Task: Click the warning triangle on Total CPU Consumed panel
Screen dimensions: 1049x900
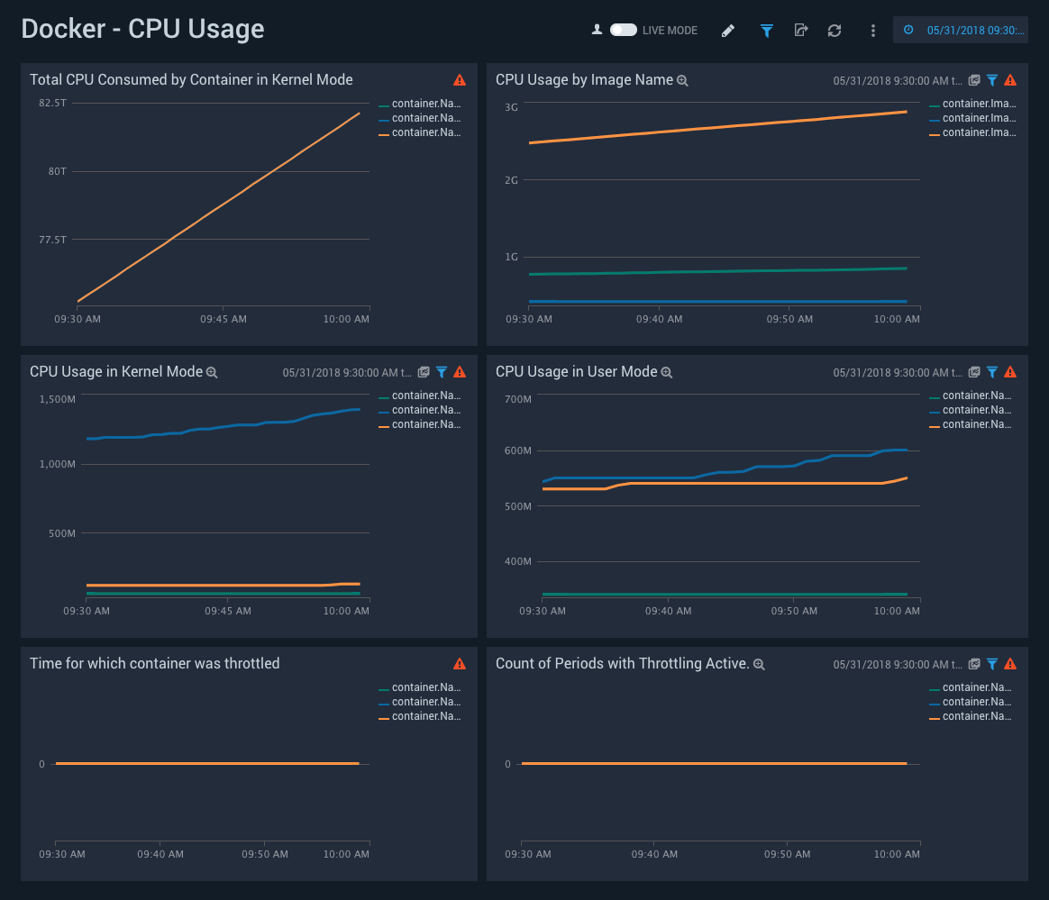Action: pyautogui.click(x=460, y=79)
